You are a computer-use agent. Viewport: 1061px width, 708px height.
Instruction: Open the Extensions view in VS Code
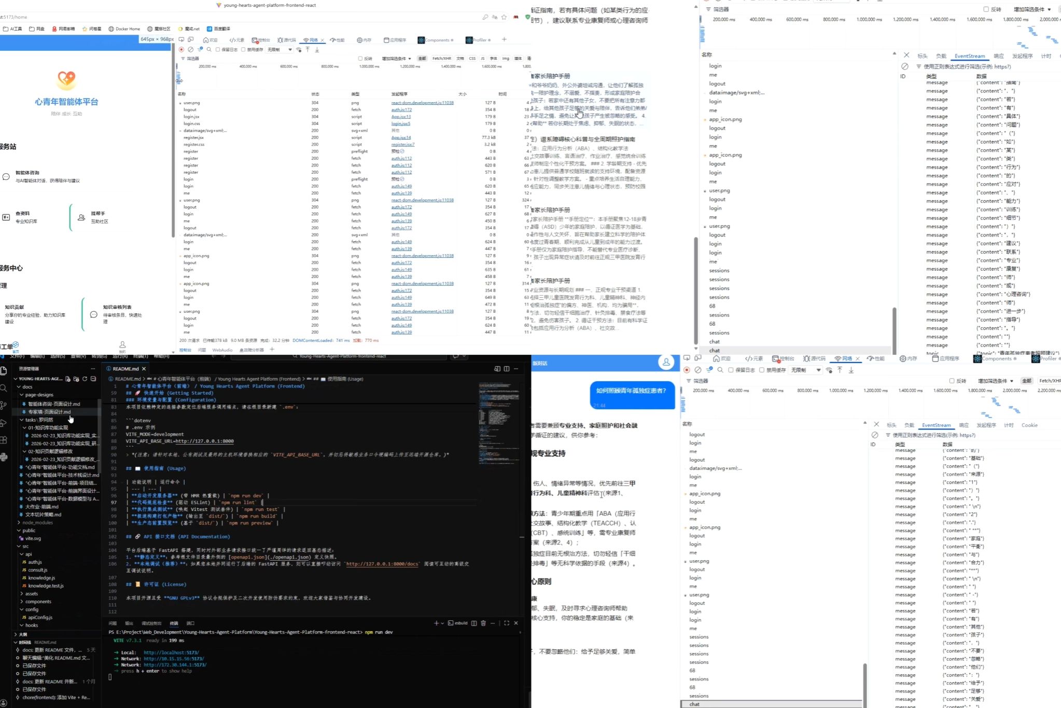pyautogui.click(x=4, y=440)
